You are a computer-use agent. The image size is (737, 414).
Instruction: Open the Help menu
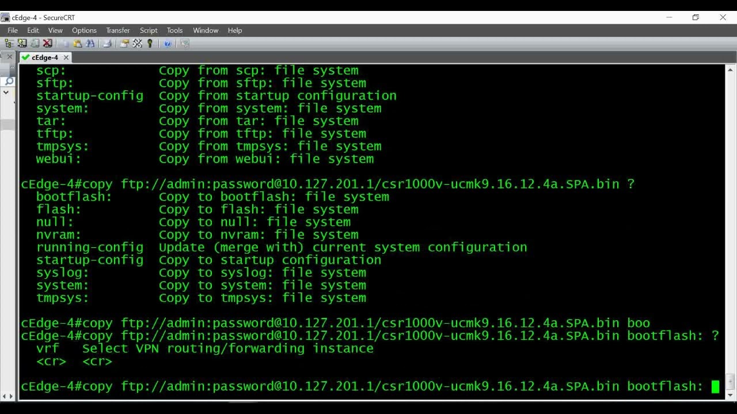click(x=235, y=30)
